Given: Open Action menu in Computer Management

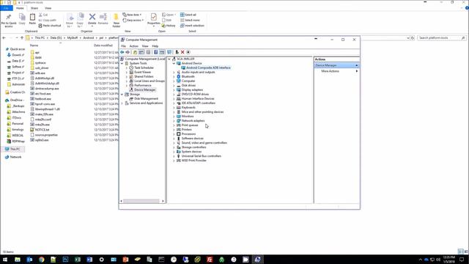Looking at the screenshot, I should click(133, 46).
